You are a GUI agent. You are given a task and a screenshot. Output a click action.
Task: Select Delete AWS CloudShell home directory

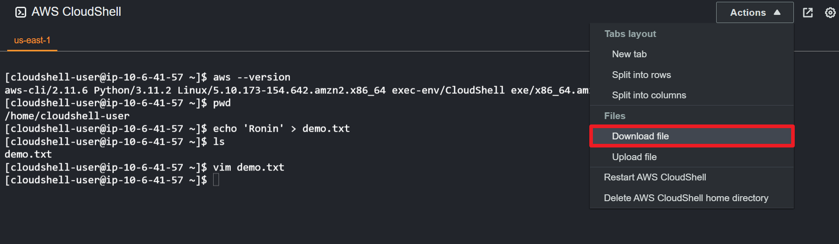point(686,198)
